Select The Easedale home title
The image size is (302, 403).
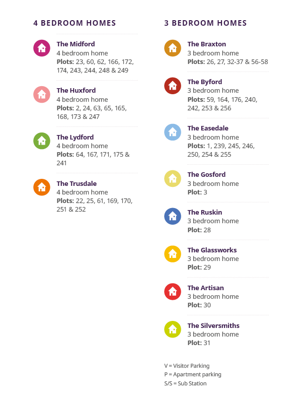pos(208,128)
